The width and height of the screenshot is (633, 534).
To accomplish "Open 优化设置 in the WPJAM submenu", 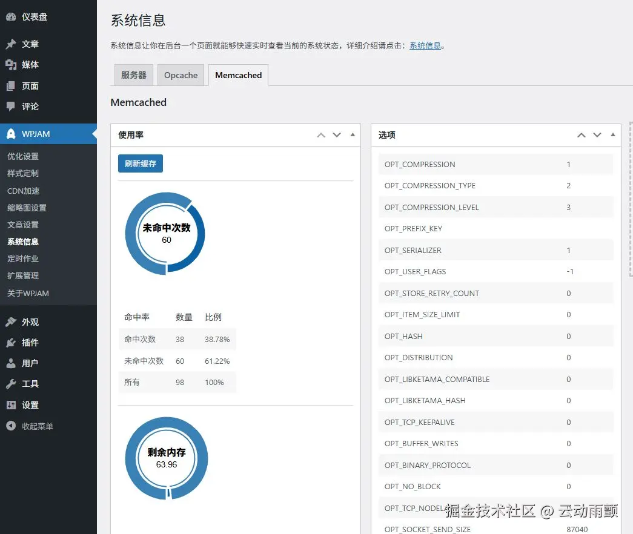I will 23,156.
